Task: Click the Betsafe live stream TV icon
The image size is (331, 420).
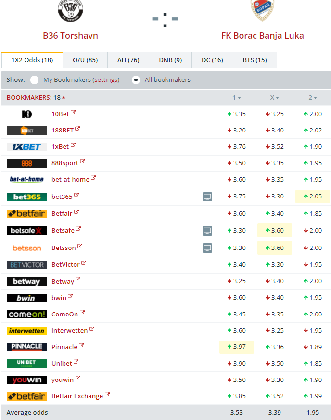Action: pos(207,231)
